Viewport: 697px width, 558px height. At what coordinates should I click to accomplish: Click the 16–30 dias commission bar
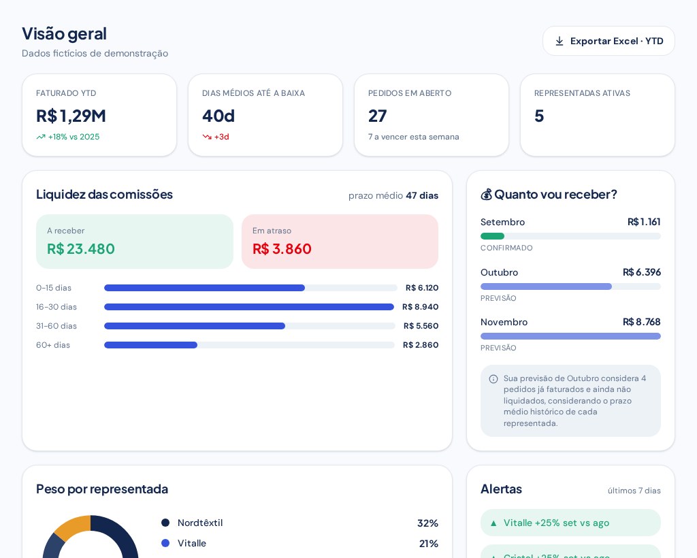(x=249, y=307)
